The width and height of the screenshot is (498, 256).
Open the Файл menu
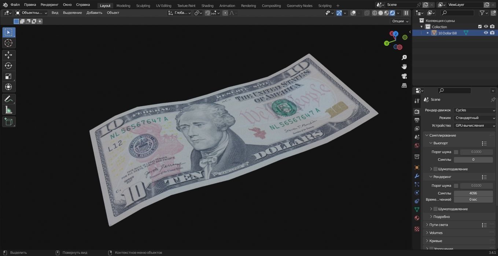tap(15, 5)
